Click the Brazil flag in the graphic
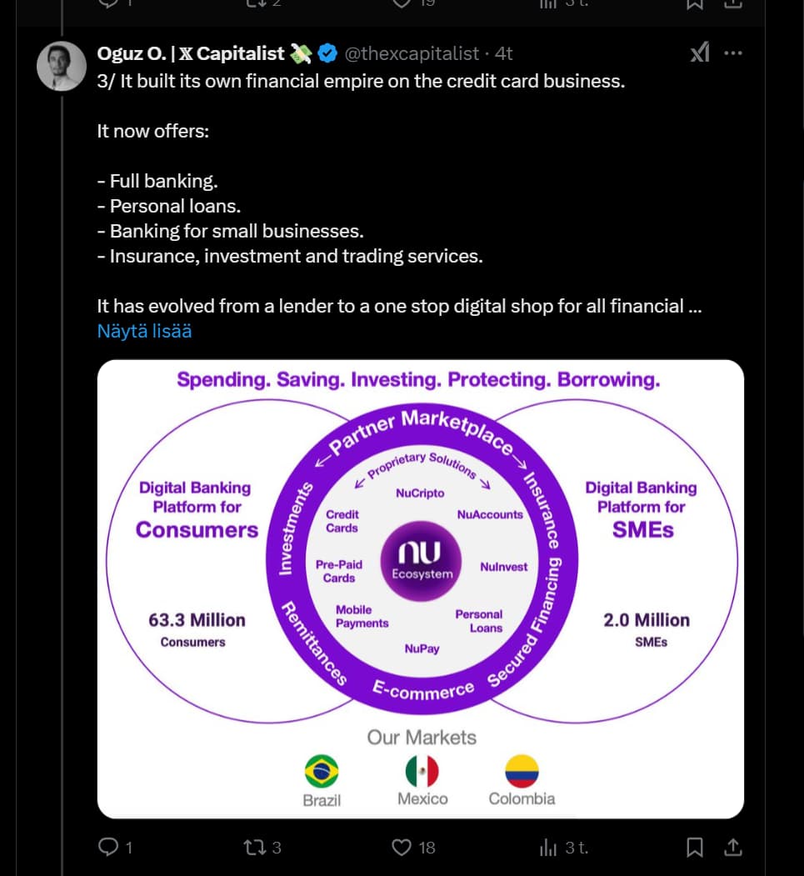This screenshot has height=876, width=804. pos(322,771)
